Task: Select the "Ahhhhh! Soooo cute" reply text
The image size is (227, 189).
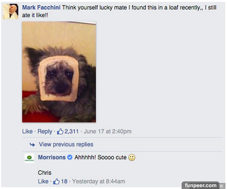Action: (101, 157)
